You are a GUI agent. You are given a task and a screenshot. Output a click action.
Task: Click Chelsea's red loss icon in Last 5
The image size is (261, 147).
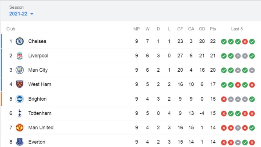[x=245, y=42]
